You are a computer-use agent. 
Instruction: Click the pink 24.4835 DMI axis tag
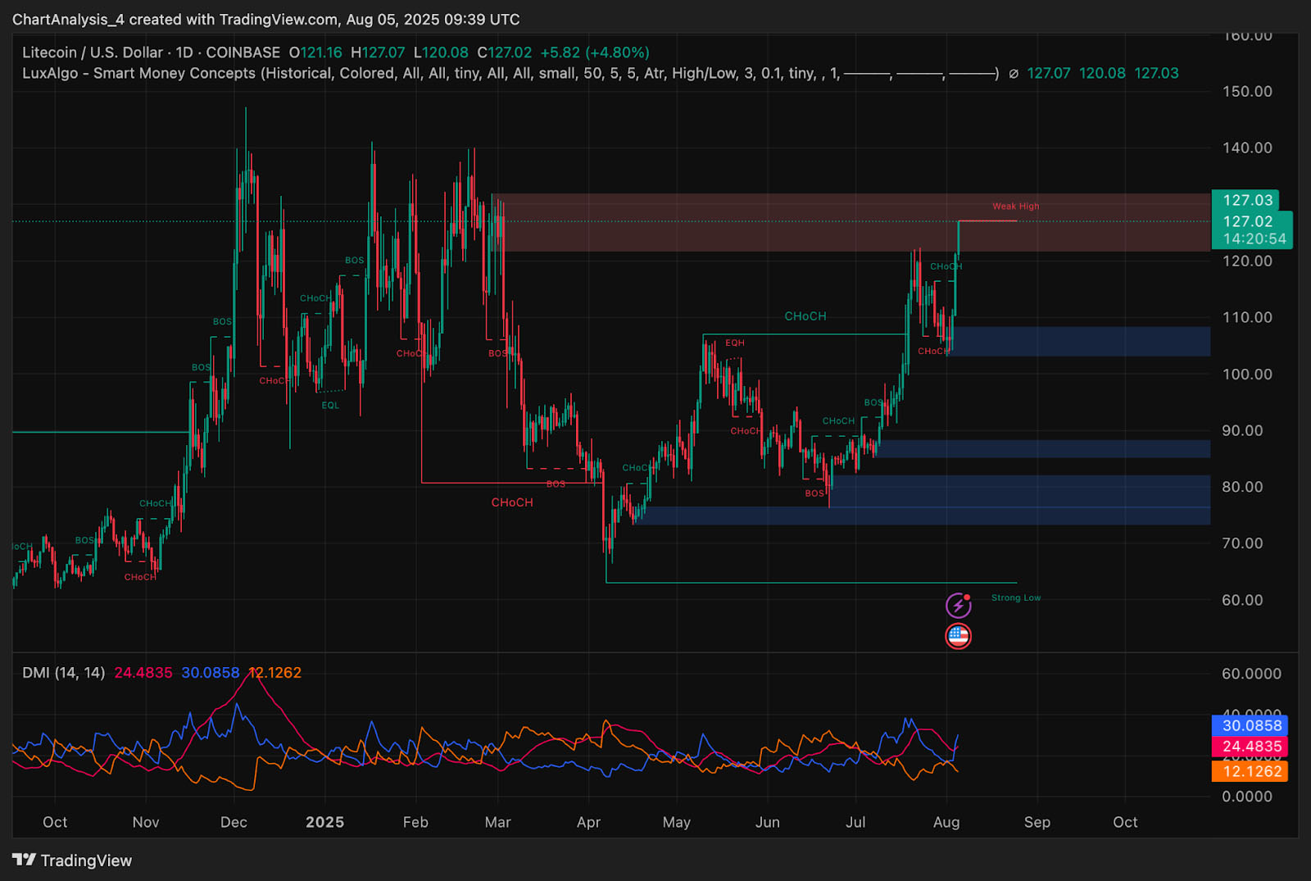tap(1250, 747)
